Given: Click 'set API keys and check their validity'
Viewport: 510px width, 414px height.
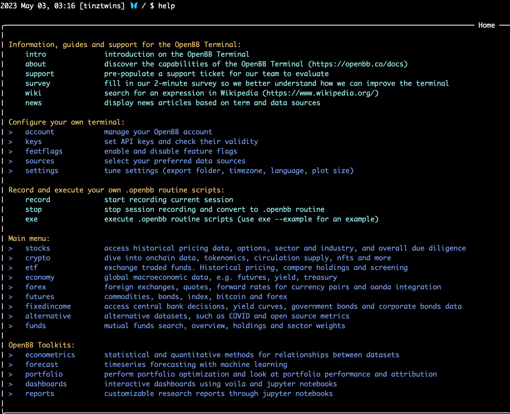Looking at the screenshot, I should click(x=181, y=142).
